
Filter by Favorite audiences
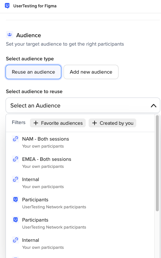coord(58,123)
